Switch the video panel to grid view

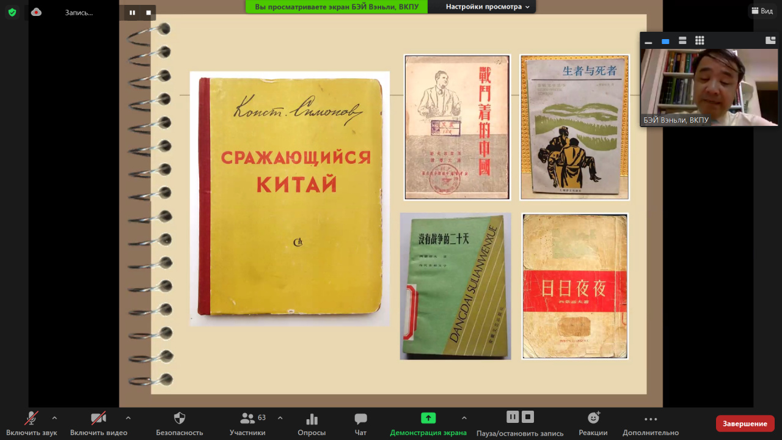coord(700,41)
